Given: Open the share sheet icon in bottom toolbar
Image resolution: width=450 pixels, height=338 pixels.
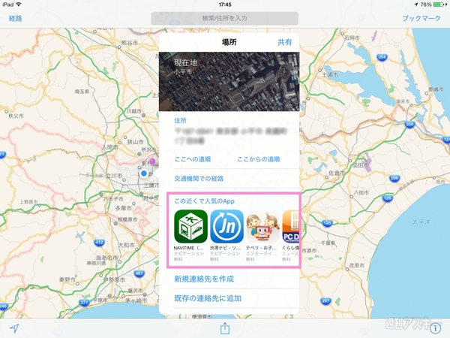Looking at the screenshot, I should click(x=225, y=328).
